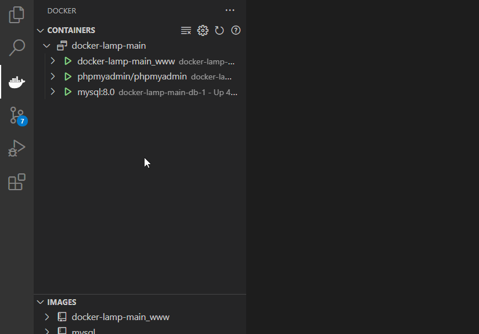
Task: Click the image icon beside docker-lamp-main_www image
Action: [x=62, y=317]
